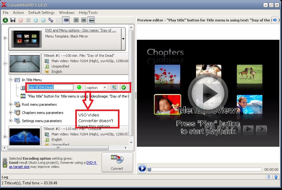Screen dimensions: 282x190
Task: Open settings with the wrench icon
Action: click(x=51, y=20)
